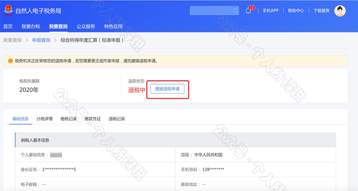Click the phone number 139********
The height and width of the screenshot is (191, 358).
coord(213,169)
